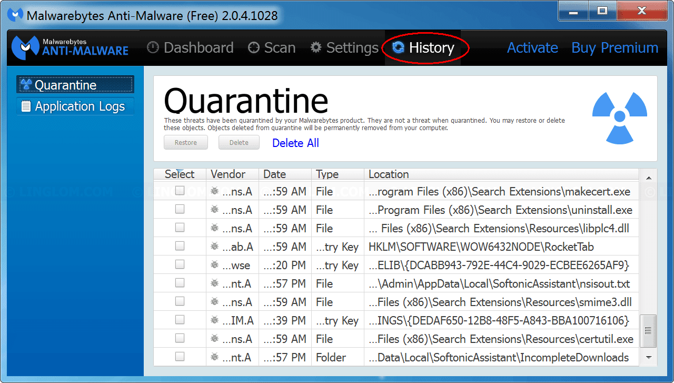Screen dimensions: 674x383
Task: Check the box for certutil.exe
Action: 180,338
